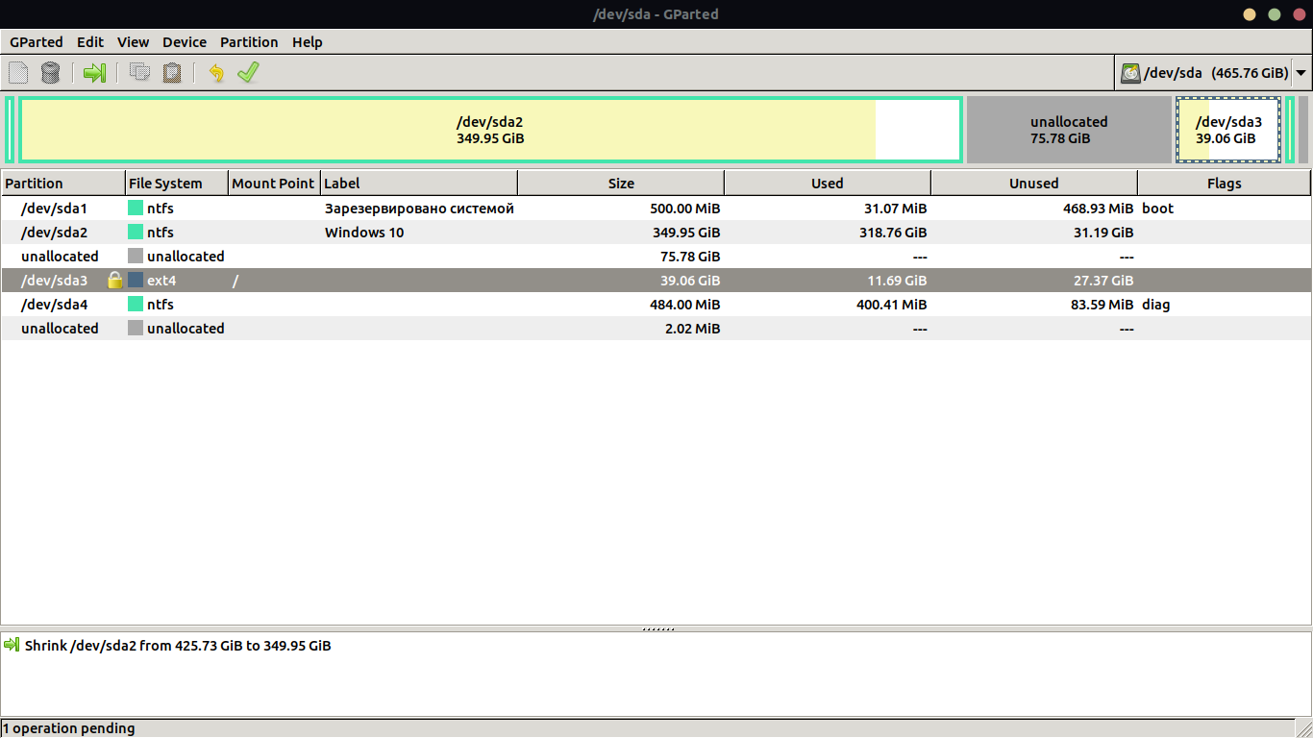This screenshot has height=738, width=1313.
Task: Sort by Label column header
Action: click(x=419, y=183)
